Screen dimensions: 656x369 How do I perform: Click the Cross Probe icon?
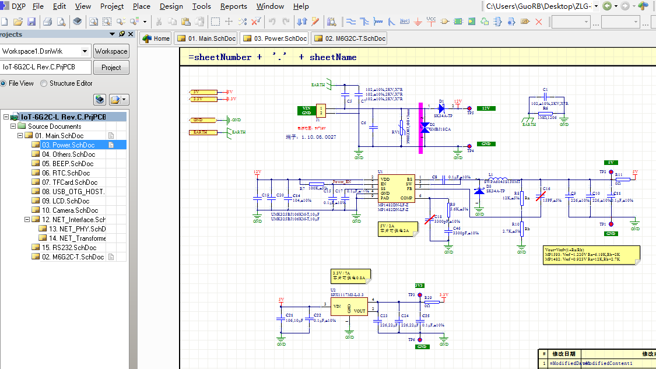tap(315, 22)
